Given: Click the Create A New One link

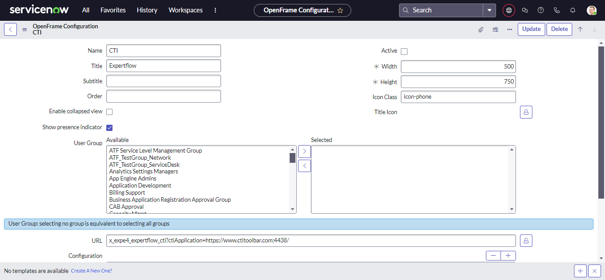Looking at the screenshot, I should pos(91,271).
